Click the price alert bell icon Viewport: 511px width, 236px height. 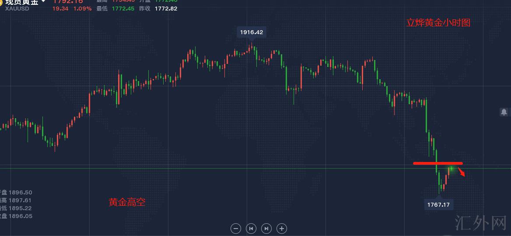pyautogui.click(x=504, y=112)
